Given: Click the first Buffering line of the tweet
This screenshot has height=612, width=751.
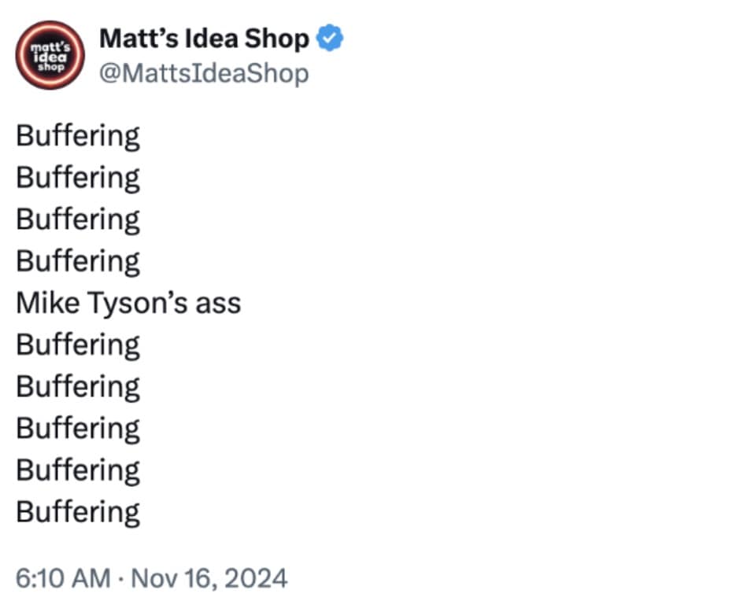Looking at the screenshot, I should click(x=78, y=136).
